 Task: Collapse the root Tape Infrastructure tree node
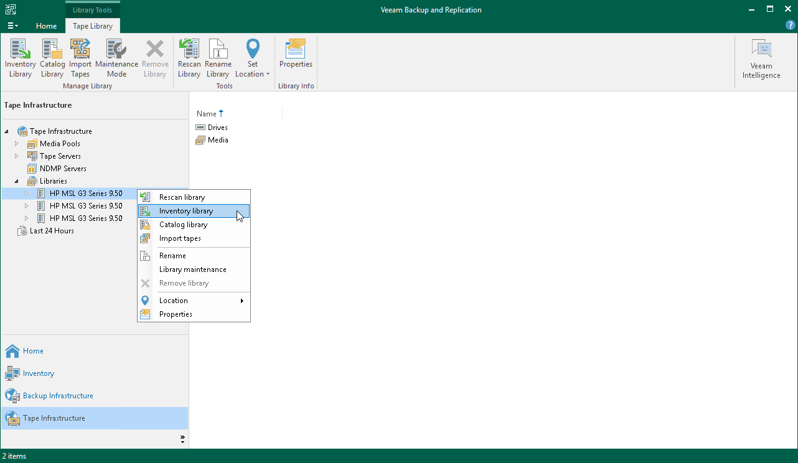coord(7,131)
